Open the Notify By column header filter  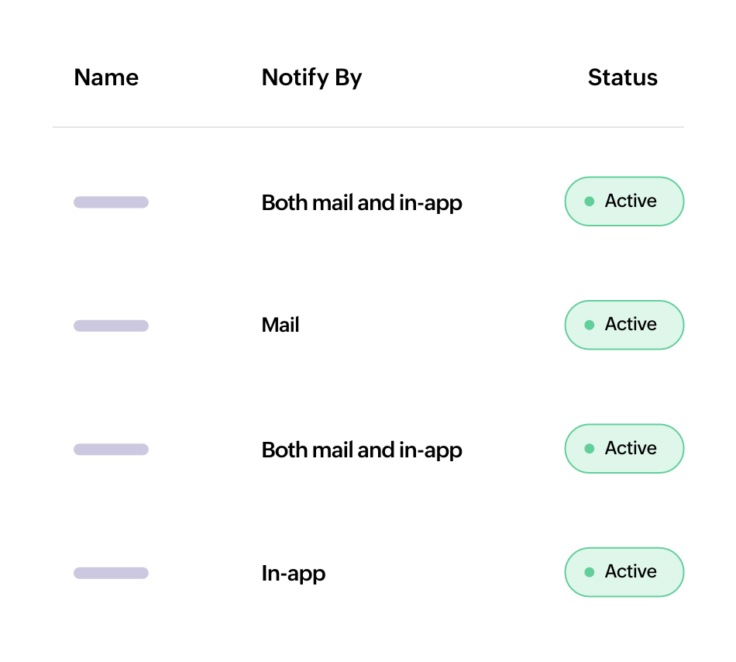point(311,78)
